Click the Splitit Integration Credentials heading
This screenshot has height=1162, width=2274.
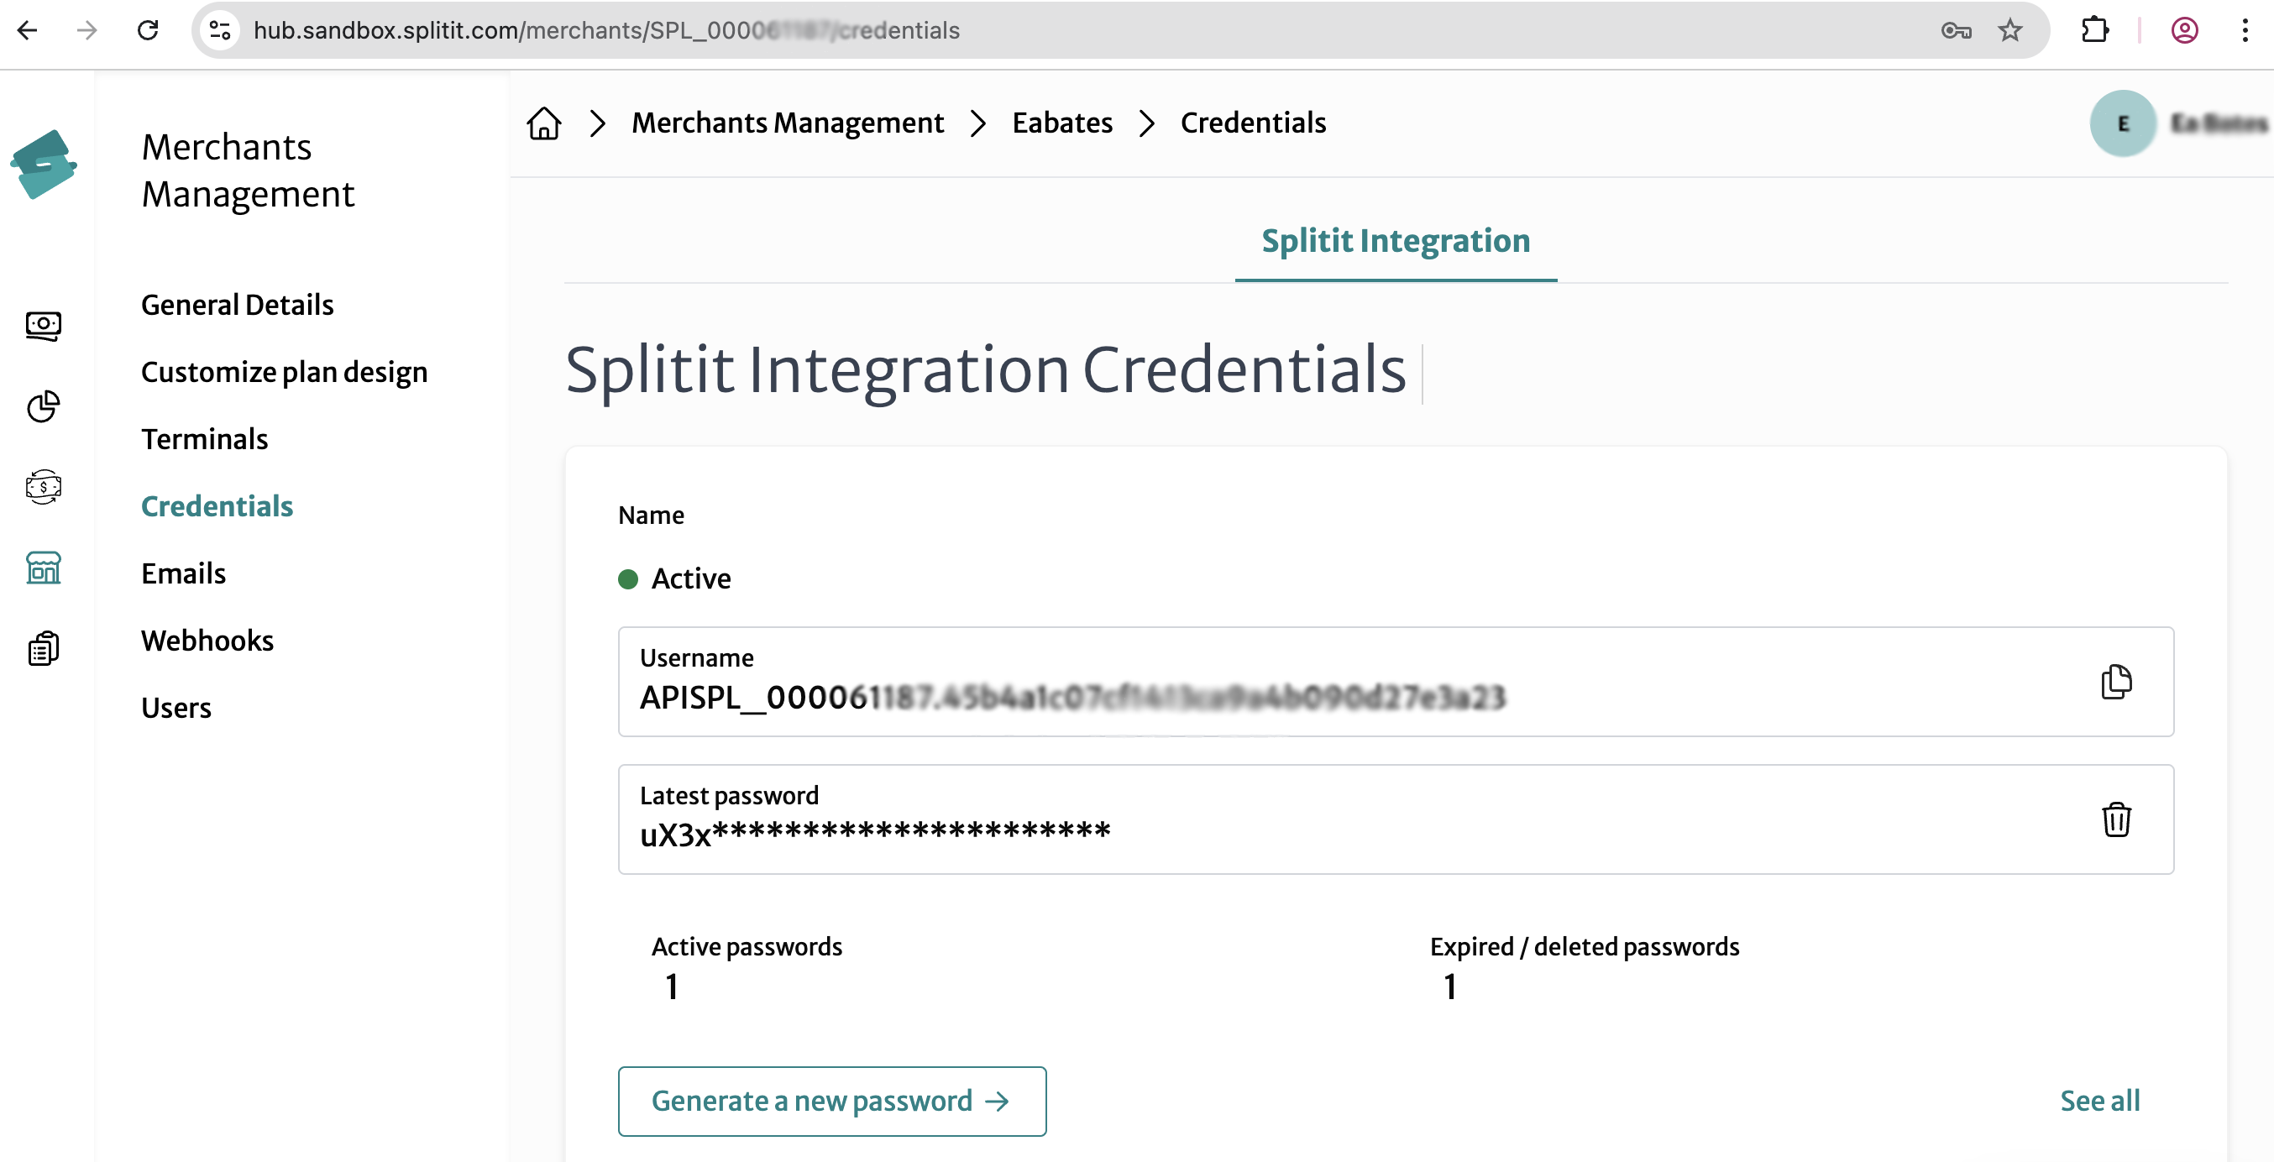(x=985, y=370)
